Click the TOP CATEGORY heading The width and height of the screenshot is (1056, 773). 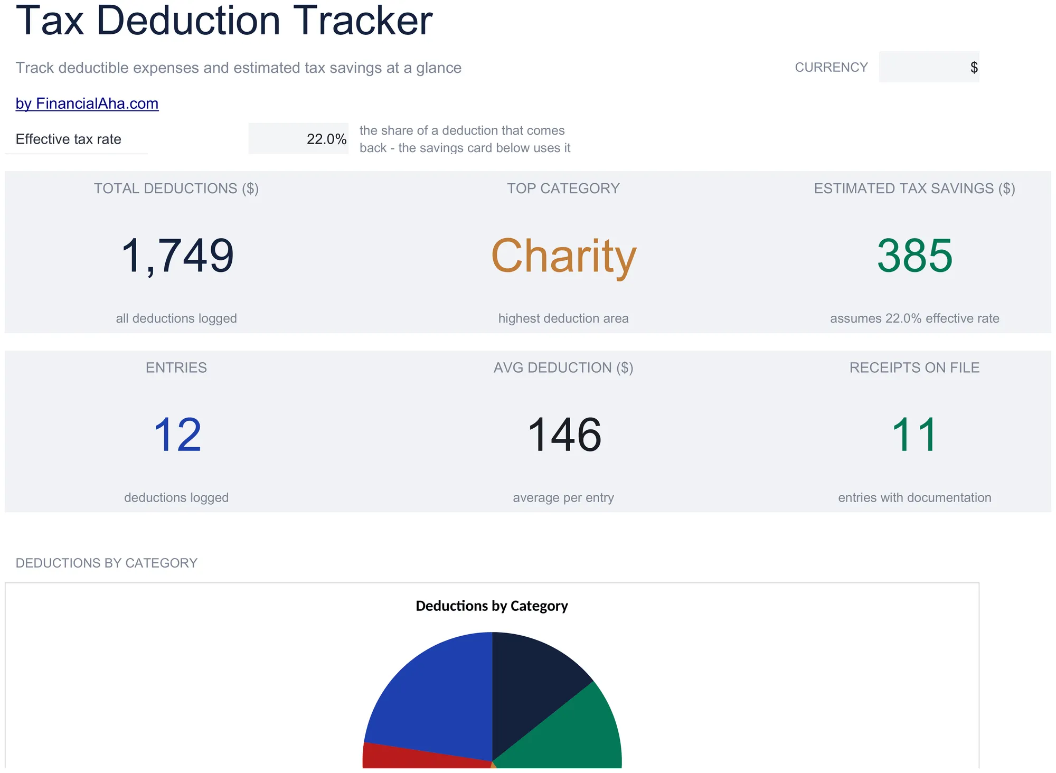pos(563,188)
